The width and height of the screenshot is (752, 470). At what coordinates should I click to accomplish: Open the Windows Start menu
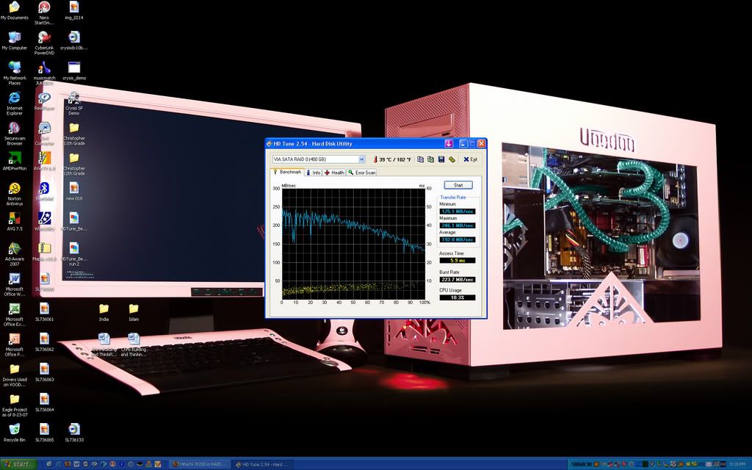[18, 464]
